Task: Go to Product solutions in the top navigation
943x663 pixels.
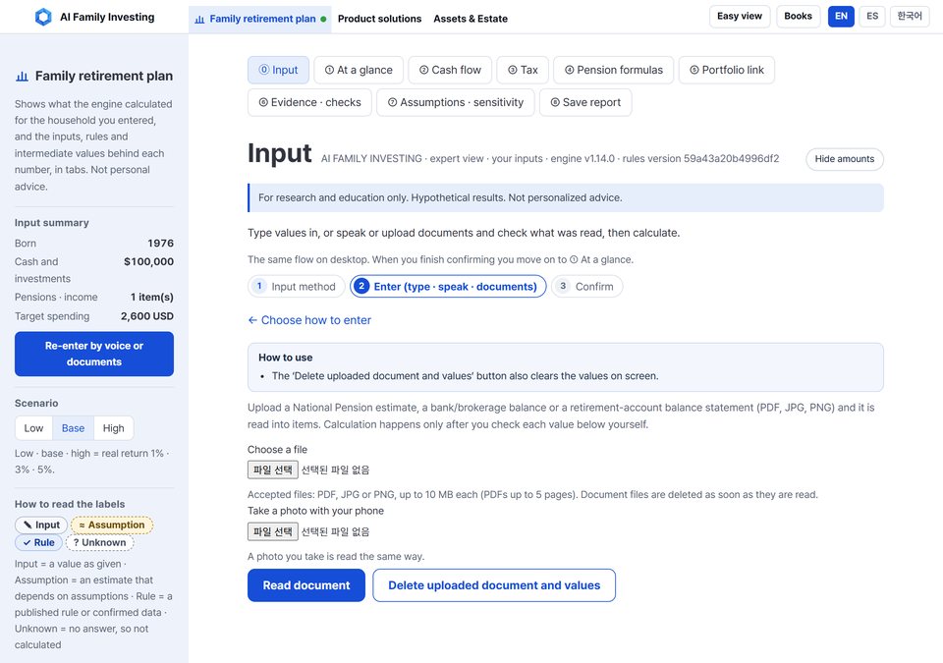Action: (379, 19)
